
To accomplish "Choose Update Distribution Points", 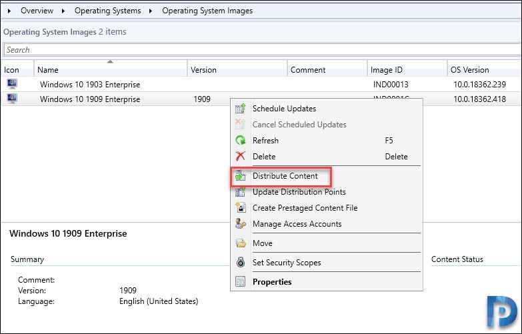I will point(327,192).
